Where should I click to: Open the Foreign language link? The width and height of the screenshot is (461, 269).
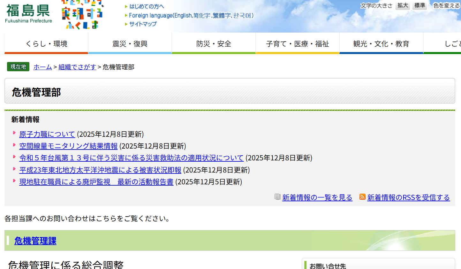(x=191, y=15)
